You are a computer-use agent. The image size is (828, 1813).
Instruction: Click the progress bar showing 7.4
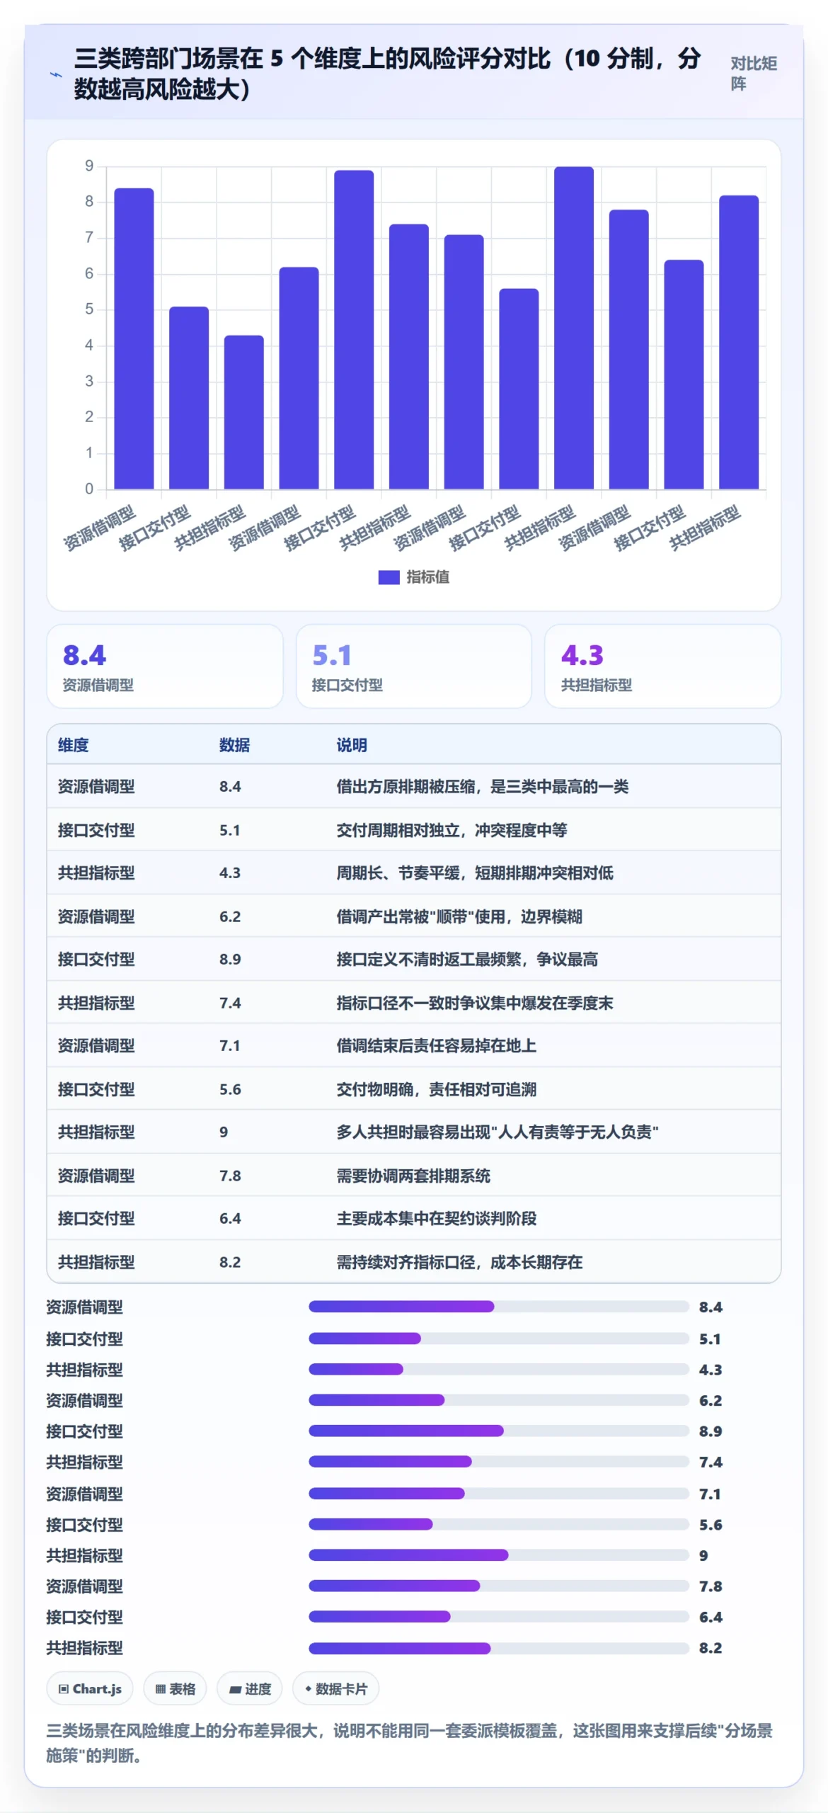(499, 1462)
